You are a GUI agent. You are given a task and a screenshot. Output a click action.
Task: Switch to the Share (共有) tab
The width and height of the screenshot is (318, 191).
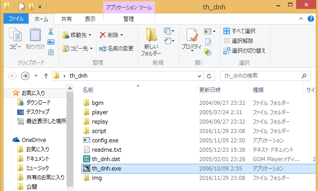(67, 19)
